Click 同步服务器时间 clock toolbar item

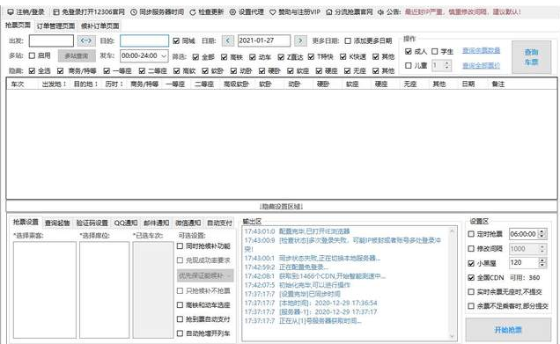pos(157,11)
